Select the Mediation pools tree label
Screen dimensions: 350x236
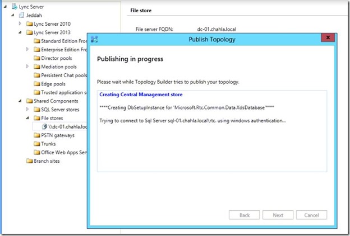point(59,67)
